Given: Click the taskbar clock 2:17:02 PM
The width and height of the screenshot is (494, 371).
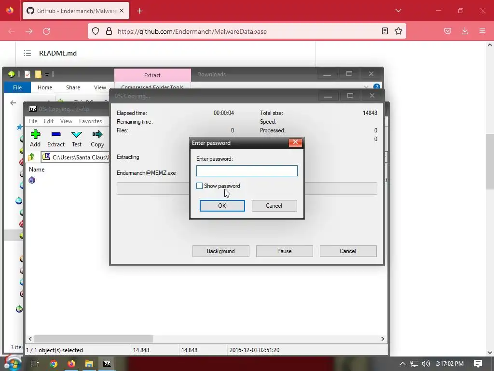Looking at the screenshot, I should pyautogui.click(x=450, y=364).
